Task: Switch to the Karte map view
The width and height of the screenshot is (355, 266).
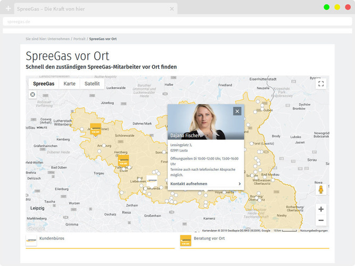Action: tap(69, 84)
